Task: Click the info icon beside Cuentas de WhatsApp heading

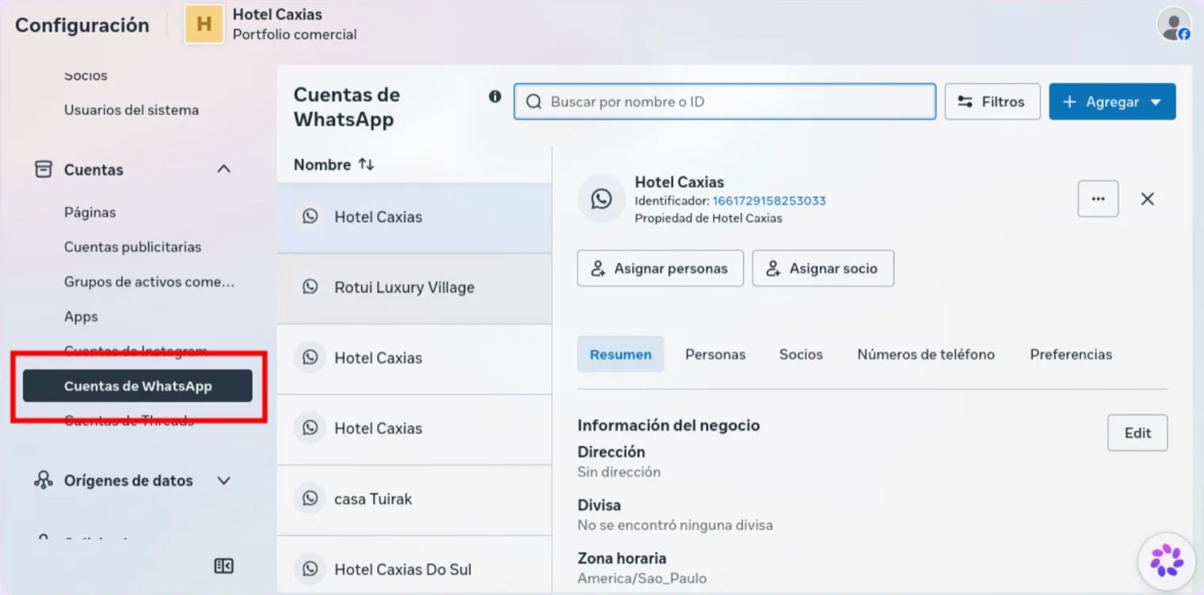Action: (x=495, y=97)
